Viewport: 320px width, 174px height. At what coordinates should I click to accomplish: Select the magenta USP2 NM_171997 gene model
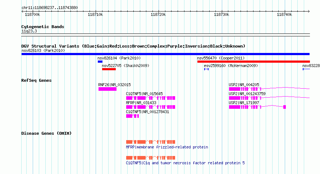(257, 107)
